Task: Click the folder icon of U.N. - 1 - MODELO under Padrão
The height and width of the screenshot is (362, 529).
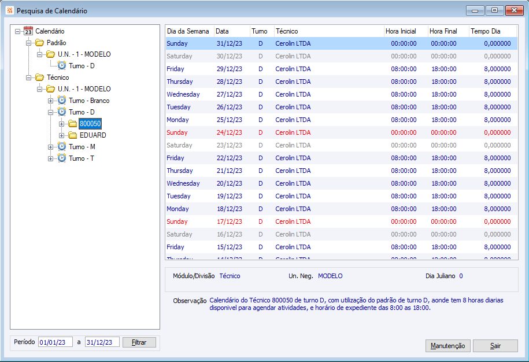Action: pyautogui.click(x=51, y=54)
